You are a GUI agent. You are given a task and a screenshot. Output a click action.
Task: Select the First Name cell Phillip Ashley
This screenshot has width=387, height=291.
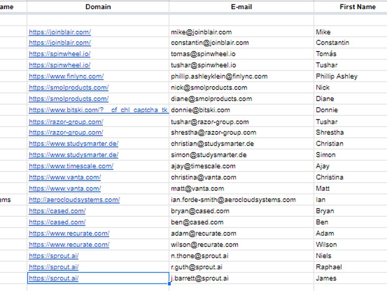tap(351, 76)
